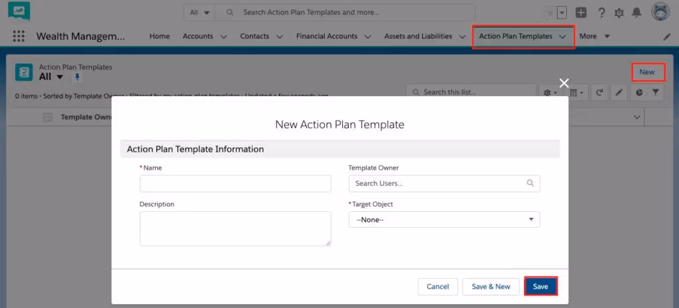This screenshot has width=679, height=308.
Task: Expand the Action Plan Templates tab chevron
Action: point(562,37)
